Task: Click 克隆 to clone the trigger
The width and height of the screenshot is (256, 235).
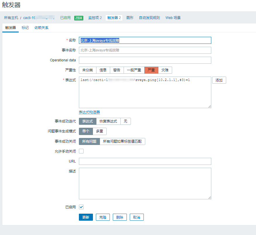Action: (103, 217)
